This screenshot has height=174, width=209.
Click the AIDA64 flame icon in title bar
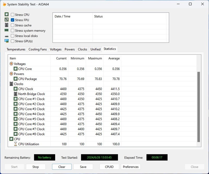[x=4, y=4]
